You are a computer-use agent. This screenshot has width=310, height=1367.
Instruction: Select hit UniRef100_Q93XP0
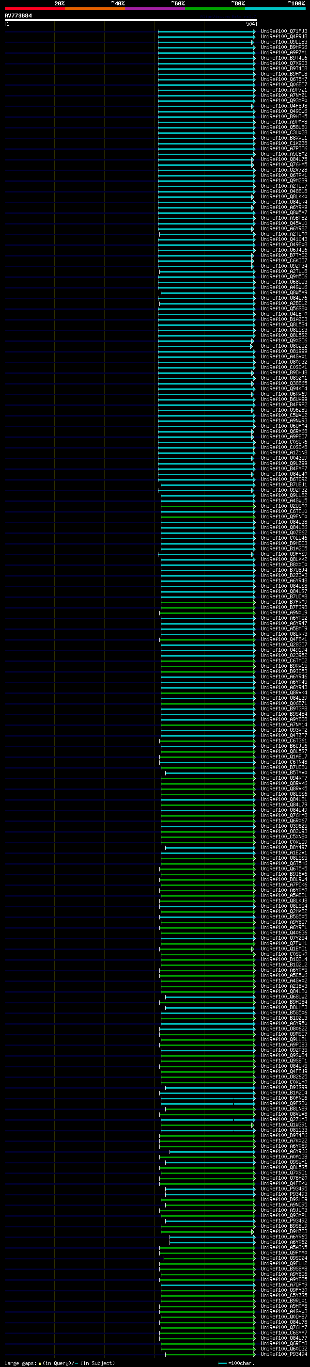pyautogui.click(x=283, y=100)
